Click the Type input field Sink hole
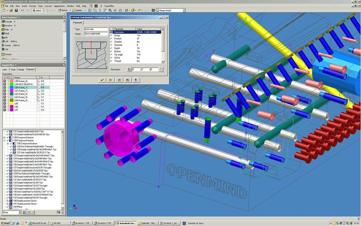The width and height of the screenshot is (361, 226). (x=96, y=29)
